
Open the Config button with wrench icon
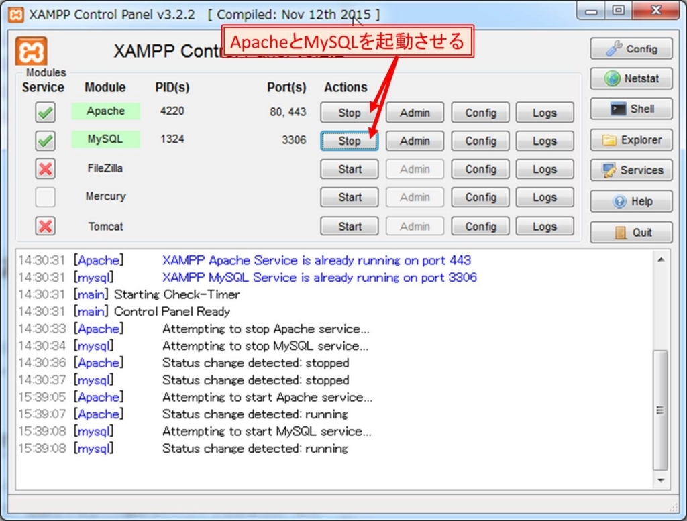(631, 48)
